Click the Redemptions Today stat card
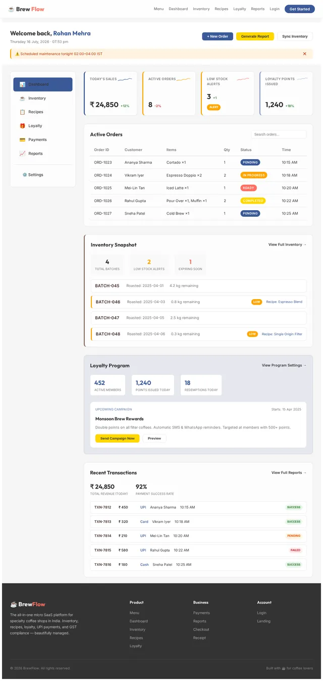 tap(201, 385)
